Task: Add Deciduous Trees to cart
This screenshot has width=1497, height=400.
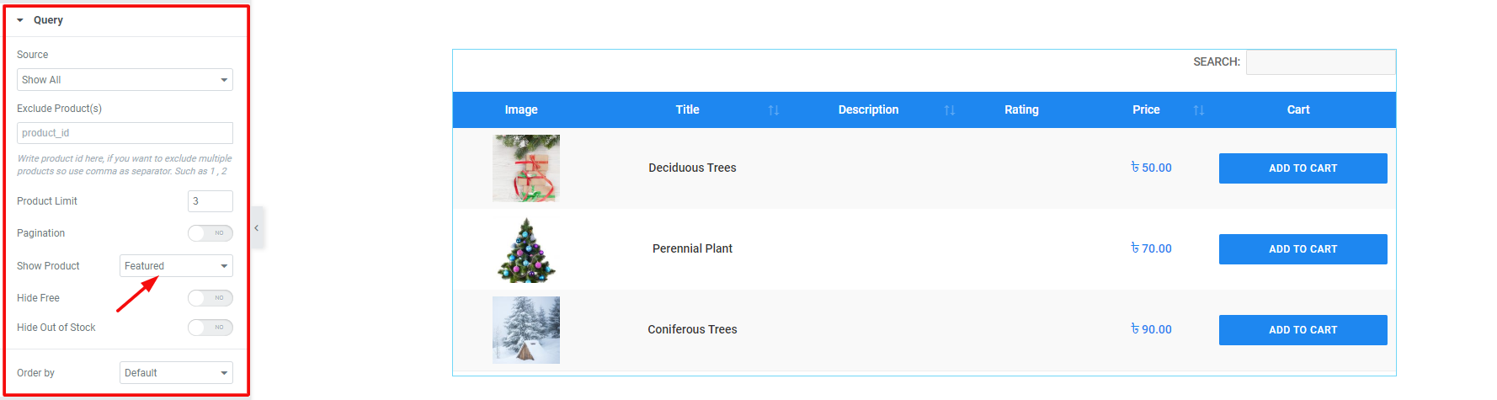Action: (x=1303, y=168)
